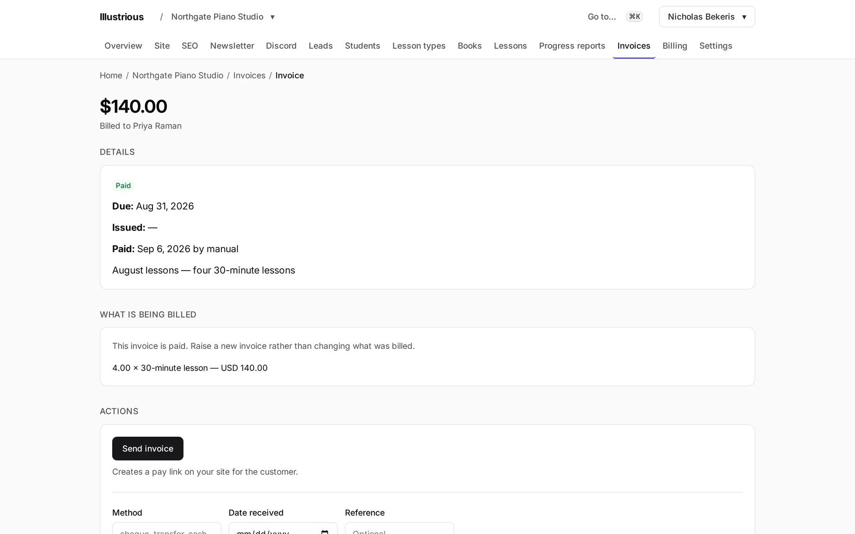Open the Nicholas Bekeris account menu
This screenshot has width=855, height=534.
[x=707, y=17]
